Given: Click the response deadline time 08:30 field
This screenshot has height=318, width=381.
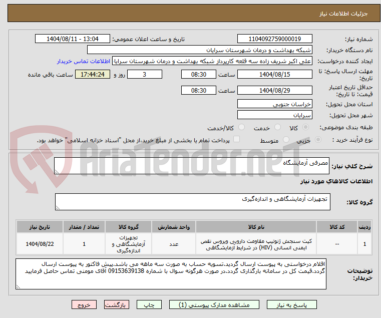Looking at the screenshot, I should [x=199, y=75].
